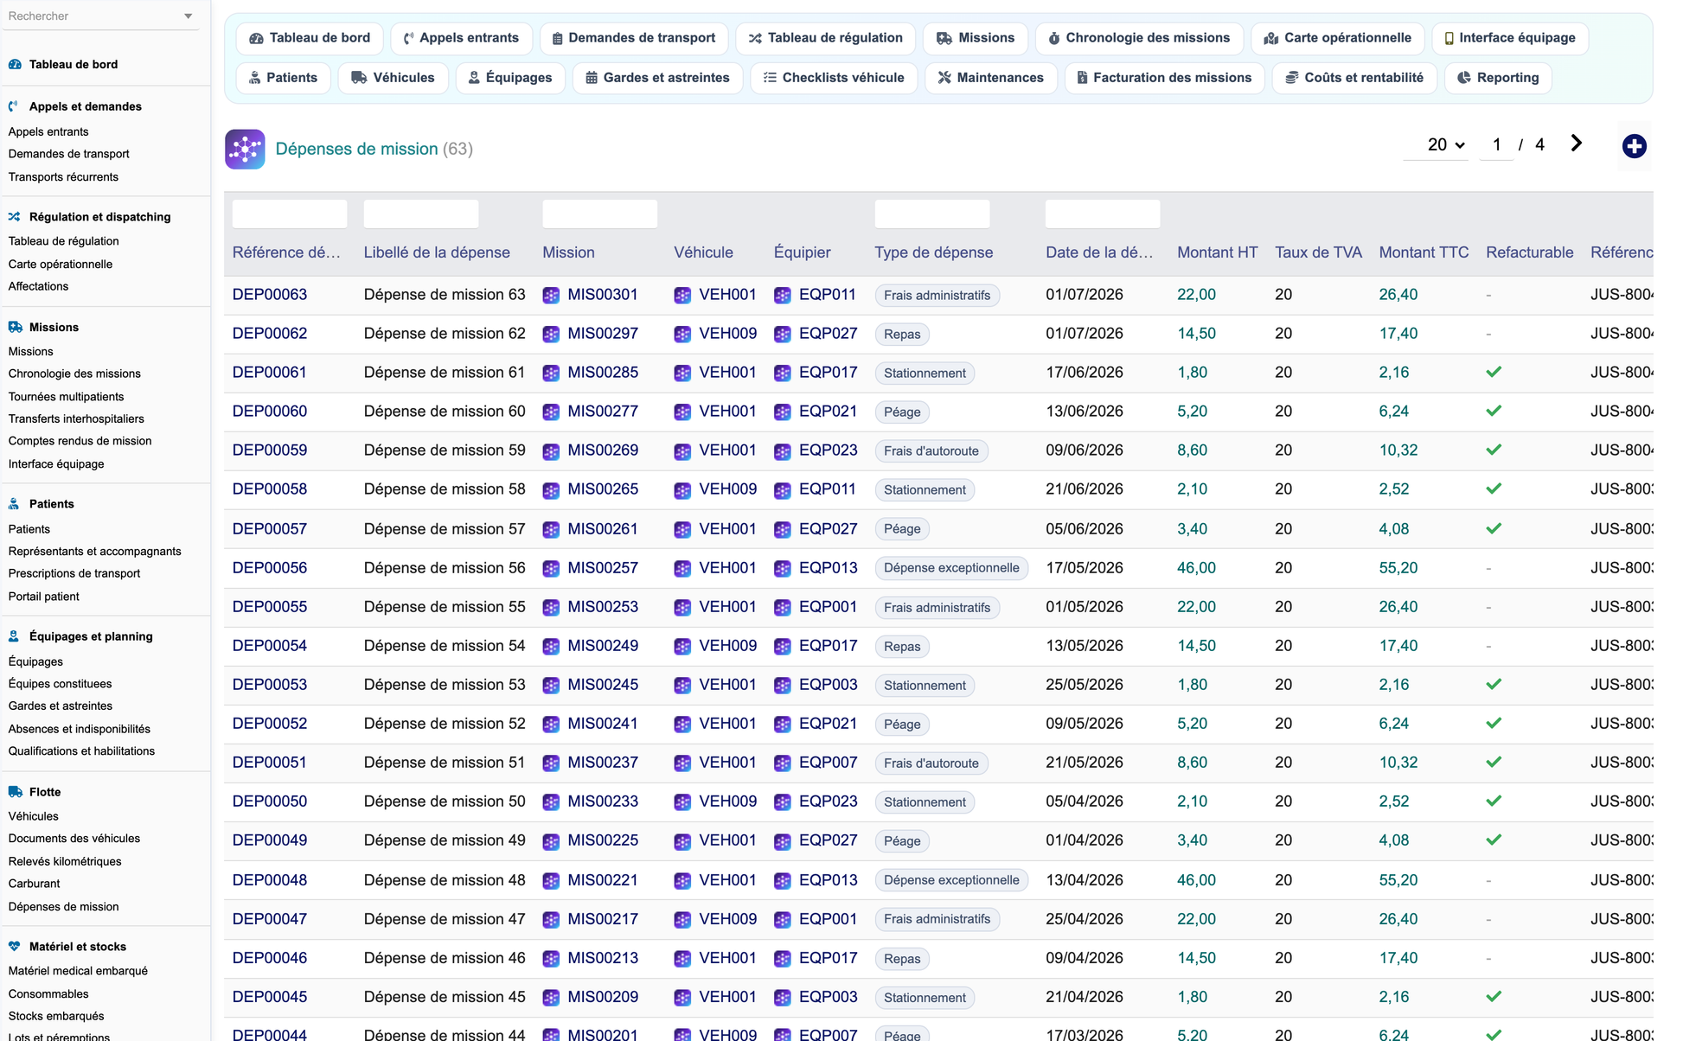Open the page size 20 dropdown
1683x1041 pixels.
pos(1437,145)
